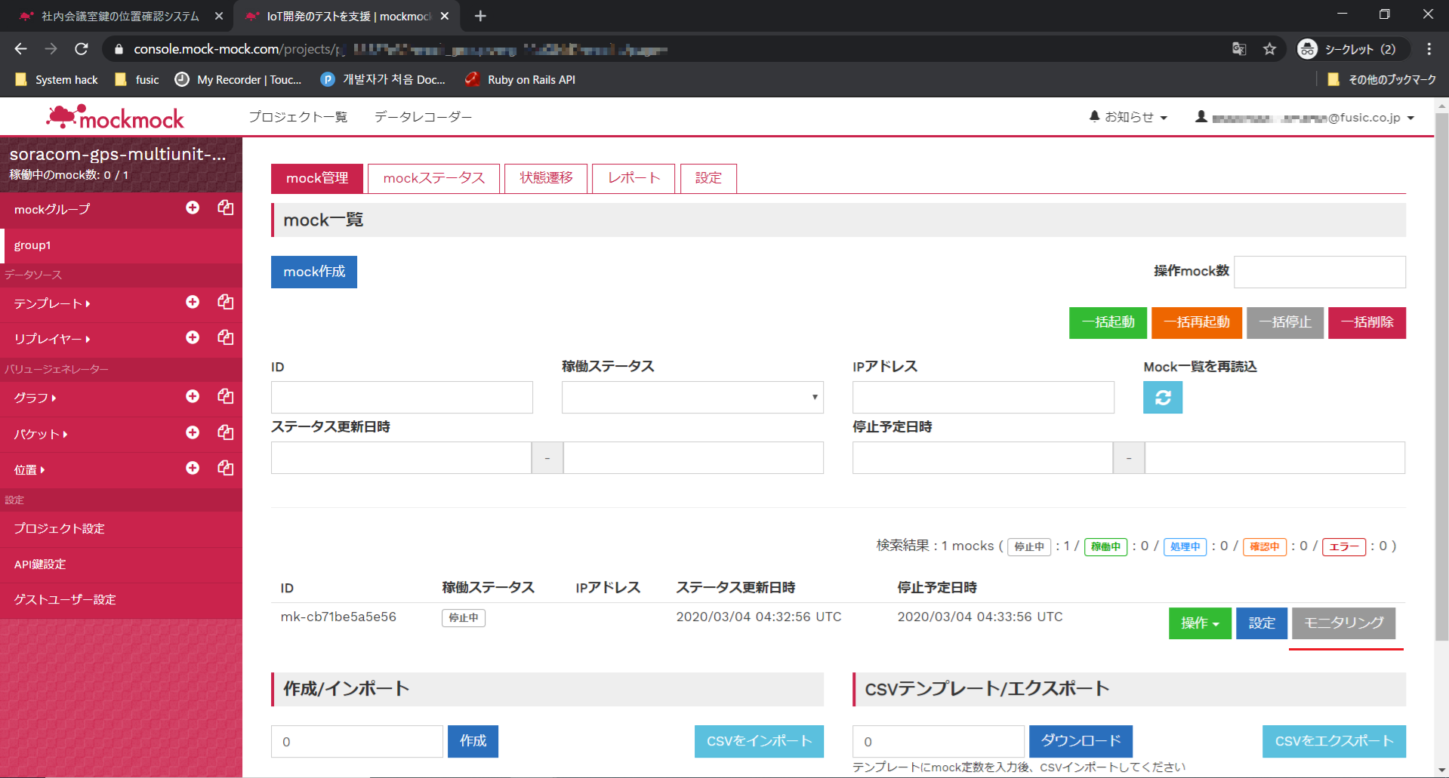Open the 状態遷移 tab
The width and height of the screenshot is (1449, 778).
[546, 178]
